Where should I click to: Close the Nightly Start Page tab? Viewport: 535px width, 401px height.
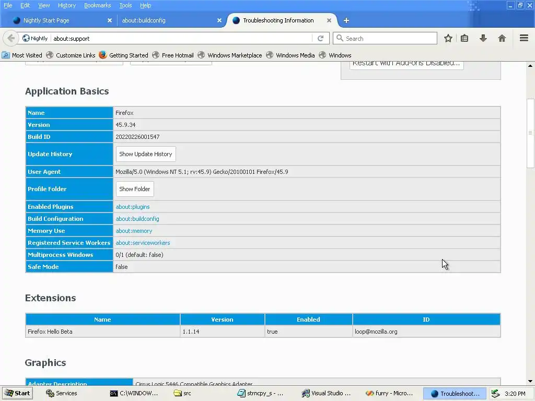[110, 20]
